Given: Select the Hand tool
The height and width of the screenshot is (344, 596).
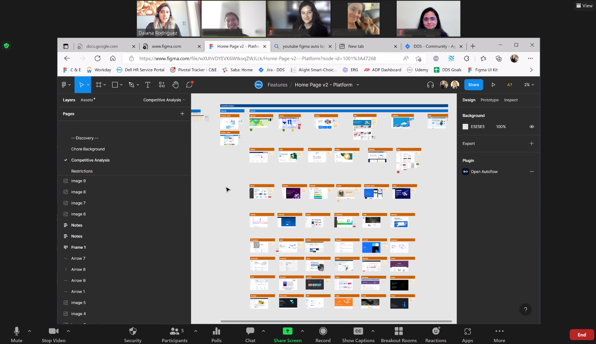Looking at the screenshot, I should click(175, 85).
